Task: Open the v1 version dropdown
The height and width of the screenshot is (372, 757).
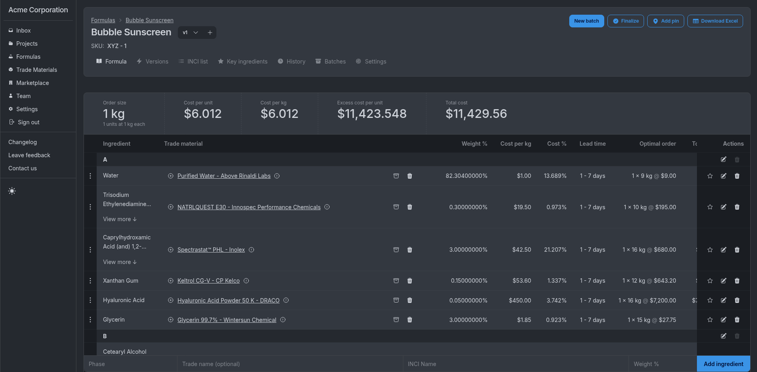Action: [191, 33]
